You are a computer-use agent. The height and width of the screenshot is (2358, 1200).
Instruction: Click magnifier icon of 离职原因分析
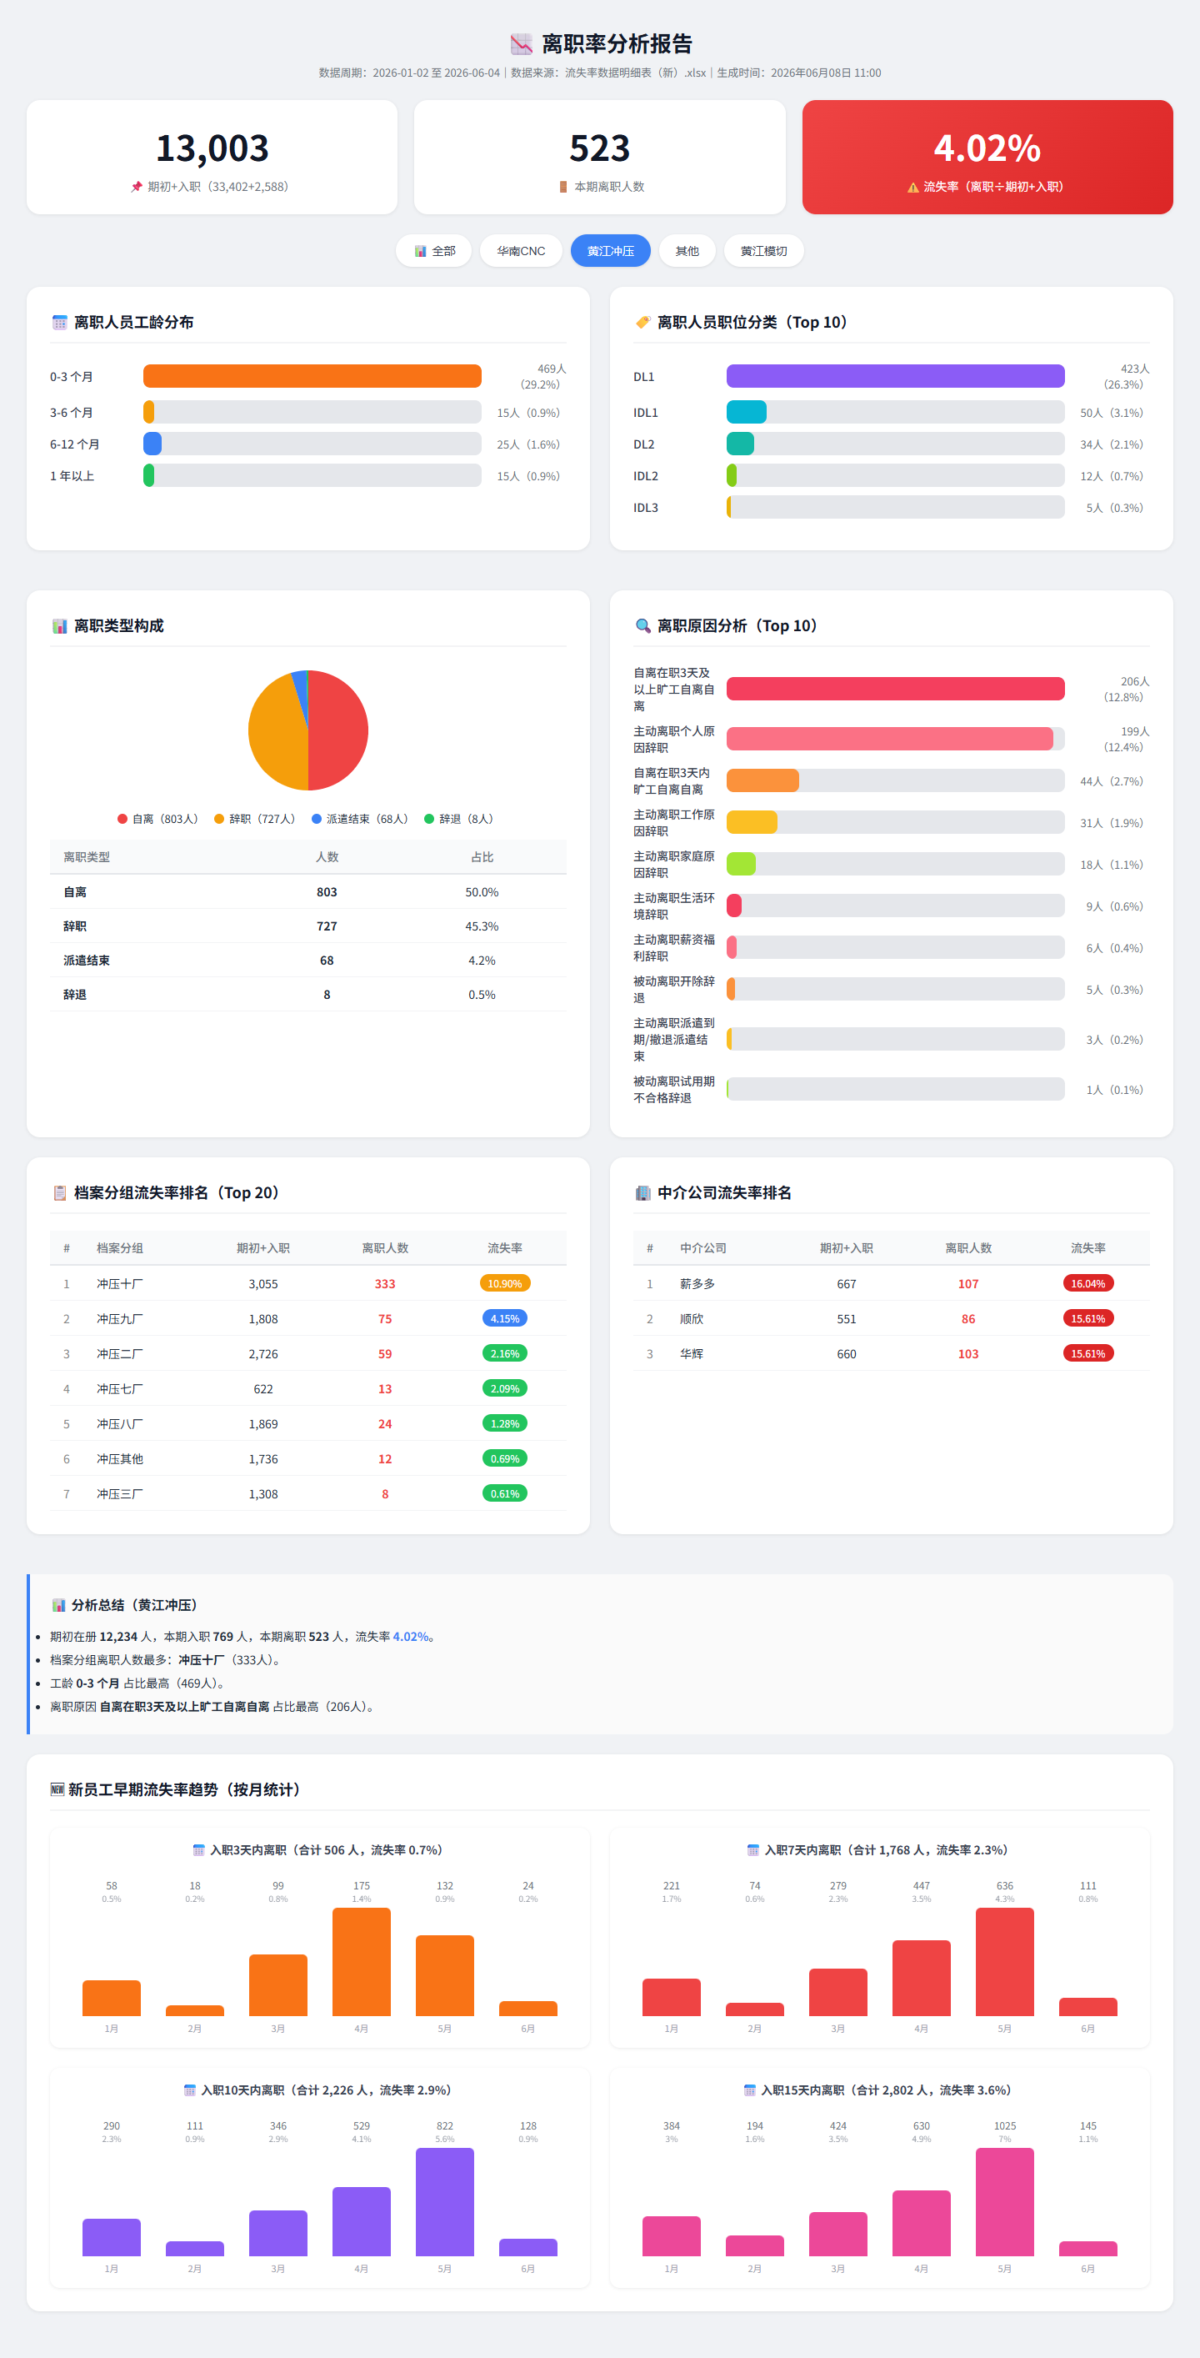click(643, 626)
